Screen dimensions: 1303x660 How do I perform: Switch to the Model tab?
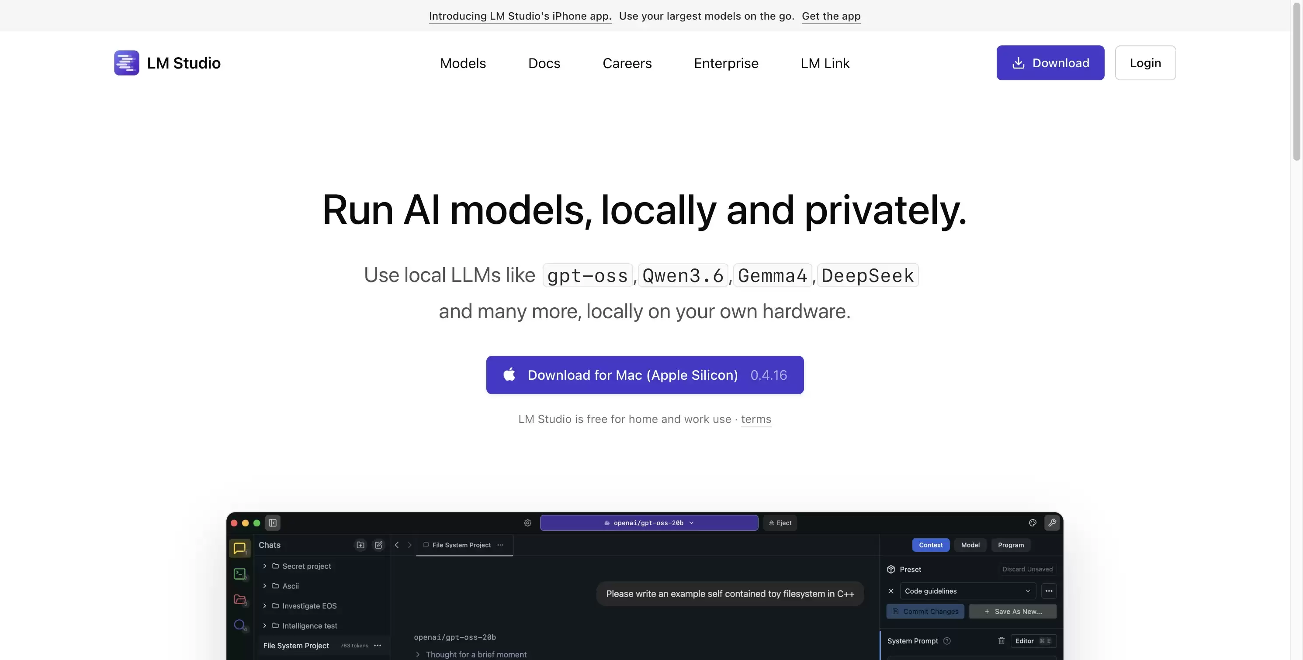pos(970,545)
